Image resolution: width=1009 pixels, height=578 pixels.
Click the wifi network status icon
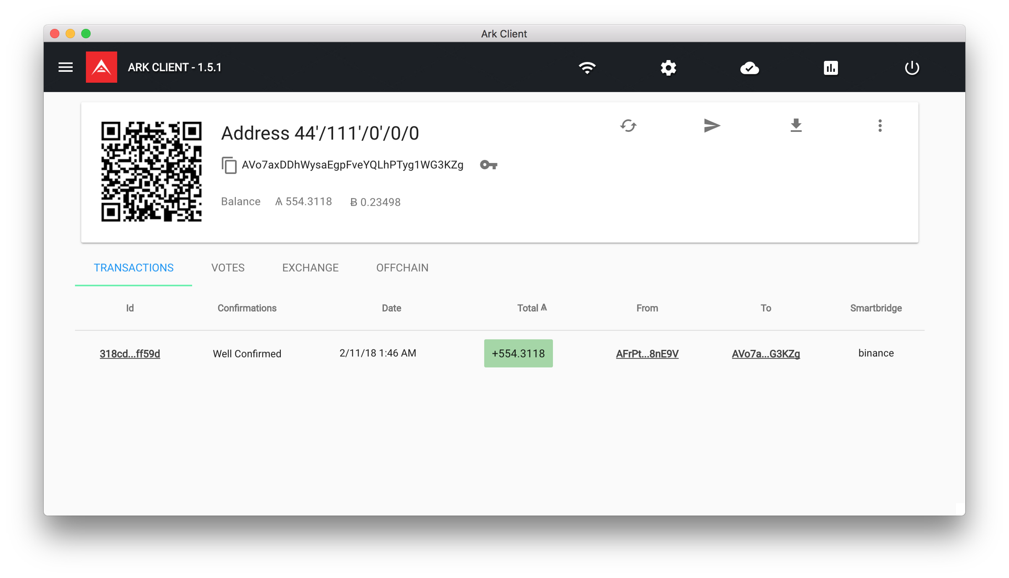coord(587,68)
